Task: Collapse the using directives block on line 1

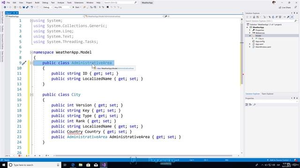Action: 31,21
